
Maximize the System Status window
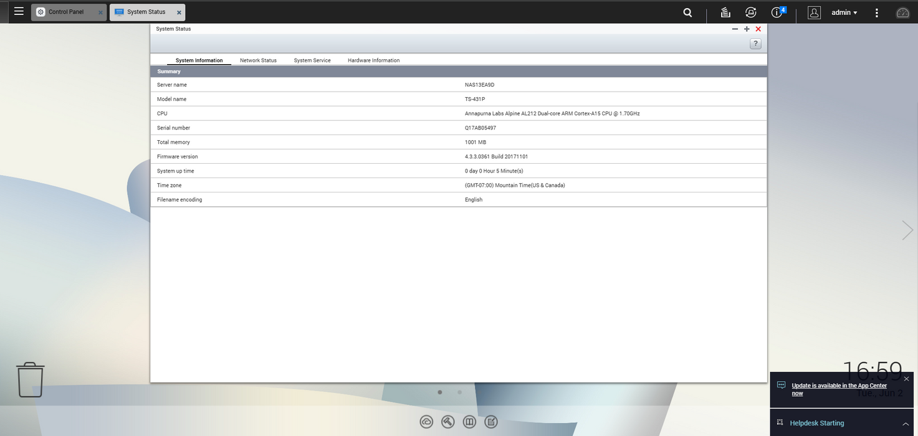pos(747,29)
